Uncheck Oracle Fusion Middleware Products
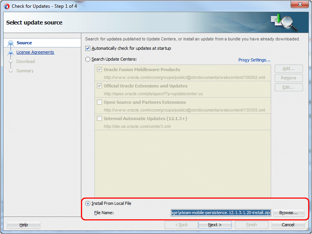The height and width of the screenshot is (234, 312). (x=99, y=69)
